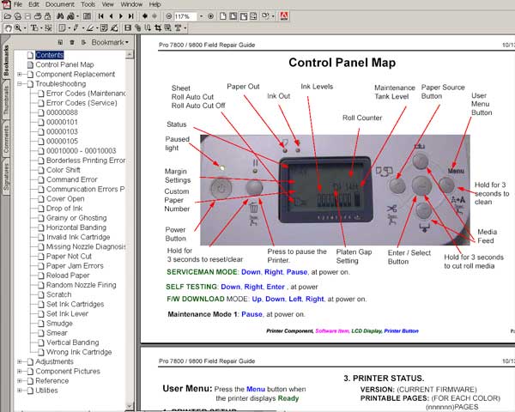Screen dimensions: 515x412
Task: Expand the Reference bookmark
Action: tap(20, 381)
